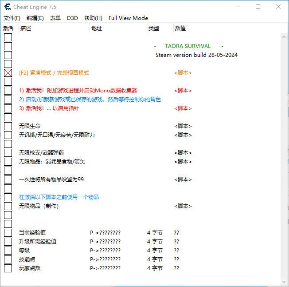Screen dimensions: 289x287
Task: Toggle the 无限物品：消耗品食物/箭矢 checkbox
Action: (8, 162)
